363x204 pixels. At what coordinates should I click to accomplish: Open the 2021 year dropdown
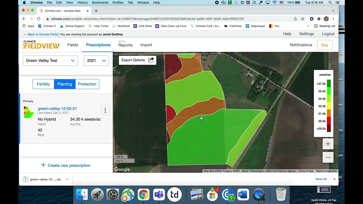pyautogui.click(x=96, y=61)
